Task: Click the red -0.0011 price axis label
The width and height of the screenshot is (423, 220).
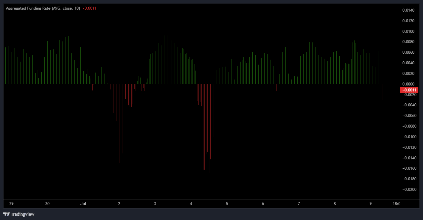Action: (x=409, y=90)
